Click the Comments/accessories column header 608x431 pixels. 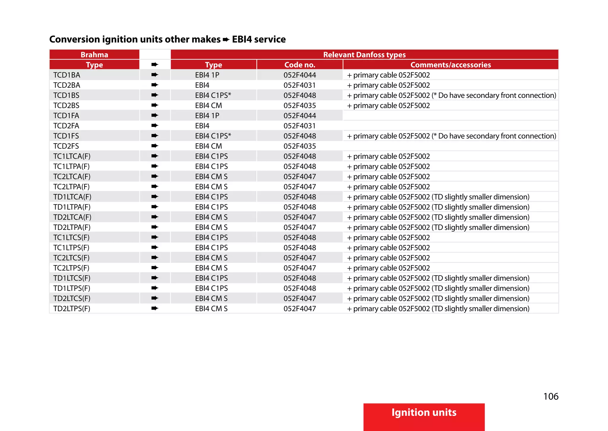coord(450,65)
